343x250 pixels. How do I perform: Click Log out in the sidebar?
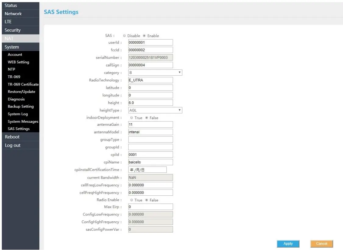[13, 145]
